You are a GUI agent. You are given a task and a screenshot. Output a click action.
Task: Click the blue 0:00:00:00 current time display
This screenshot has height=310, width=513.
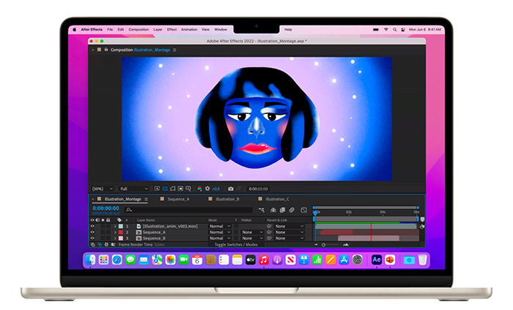[106, 208]
